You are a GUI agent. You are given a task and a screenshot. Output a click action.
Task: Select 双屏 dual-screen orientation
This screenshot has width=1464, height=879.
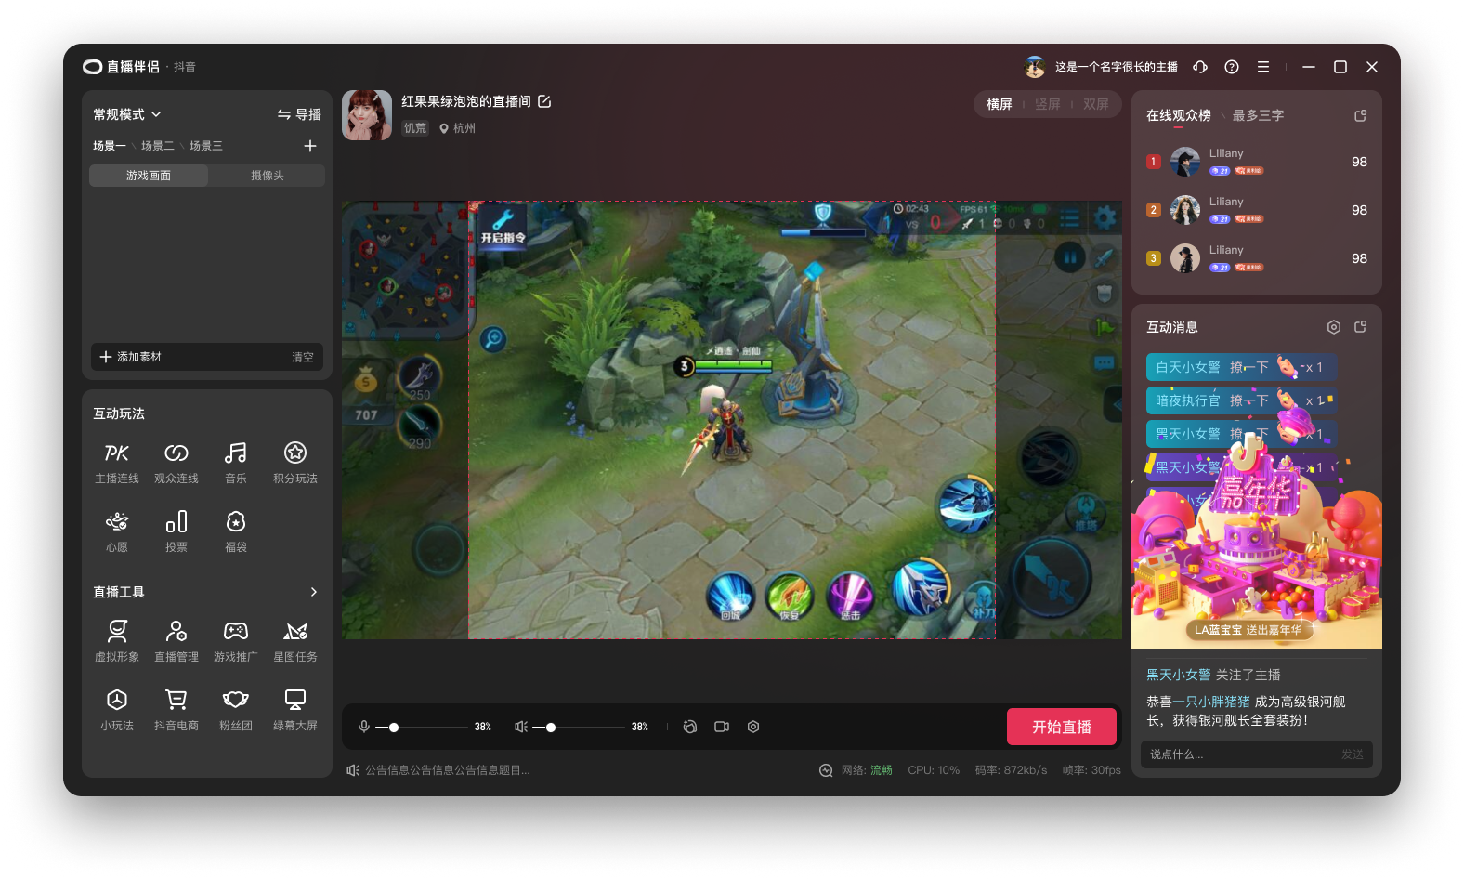1096,104
